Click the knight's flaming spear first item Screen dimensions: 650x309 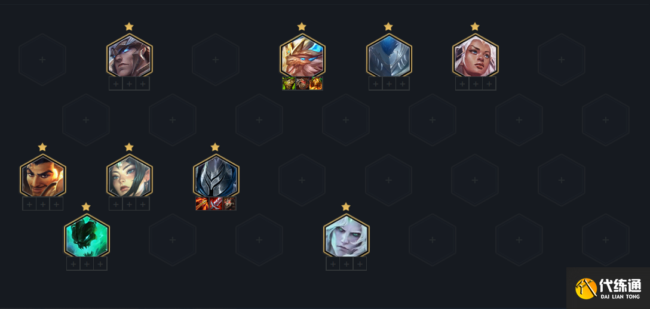[x=203, y=203]
